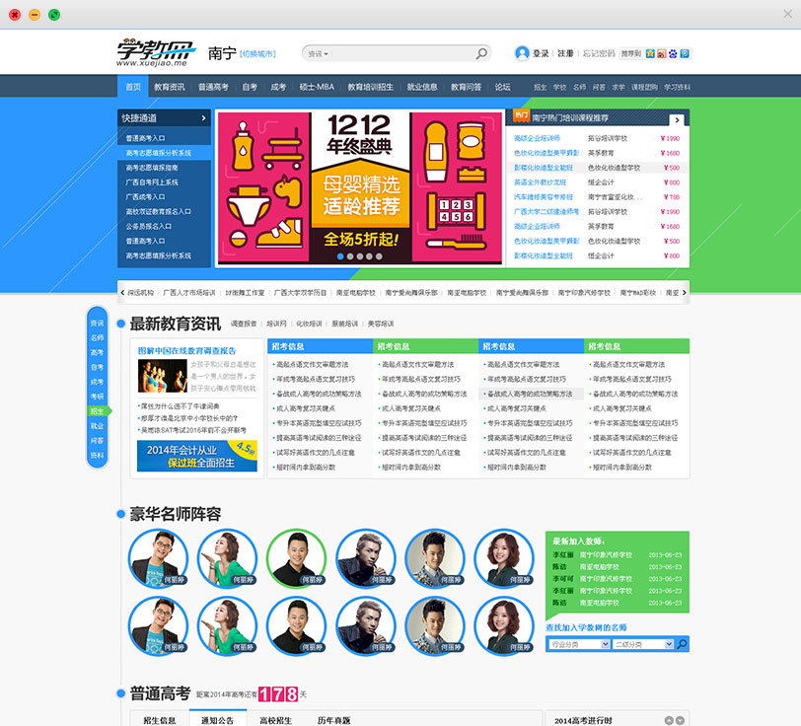Click the green-bordered teacher portrait thumbnail
The image size is (801, 726).
point(297,559)
